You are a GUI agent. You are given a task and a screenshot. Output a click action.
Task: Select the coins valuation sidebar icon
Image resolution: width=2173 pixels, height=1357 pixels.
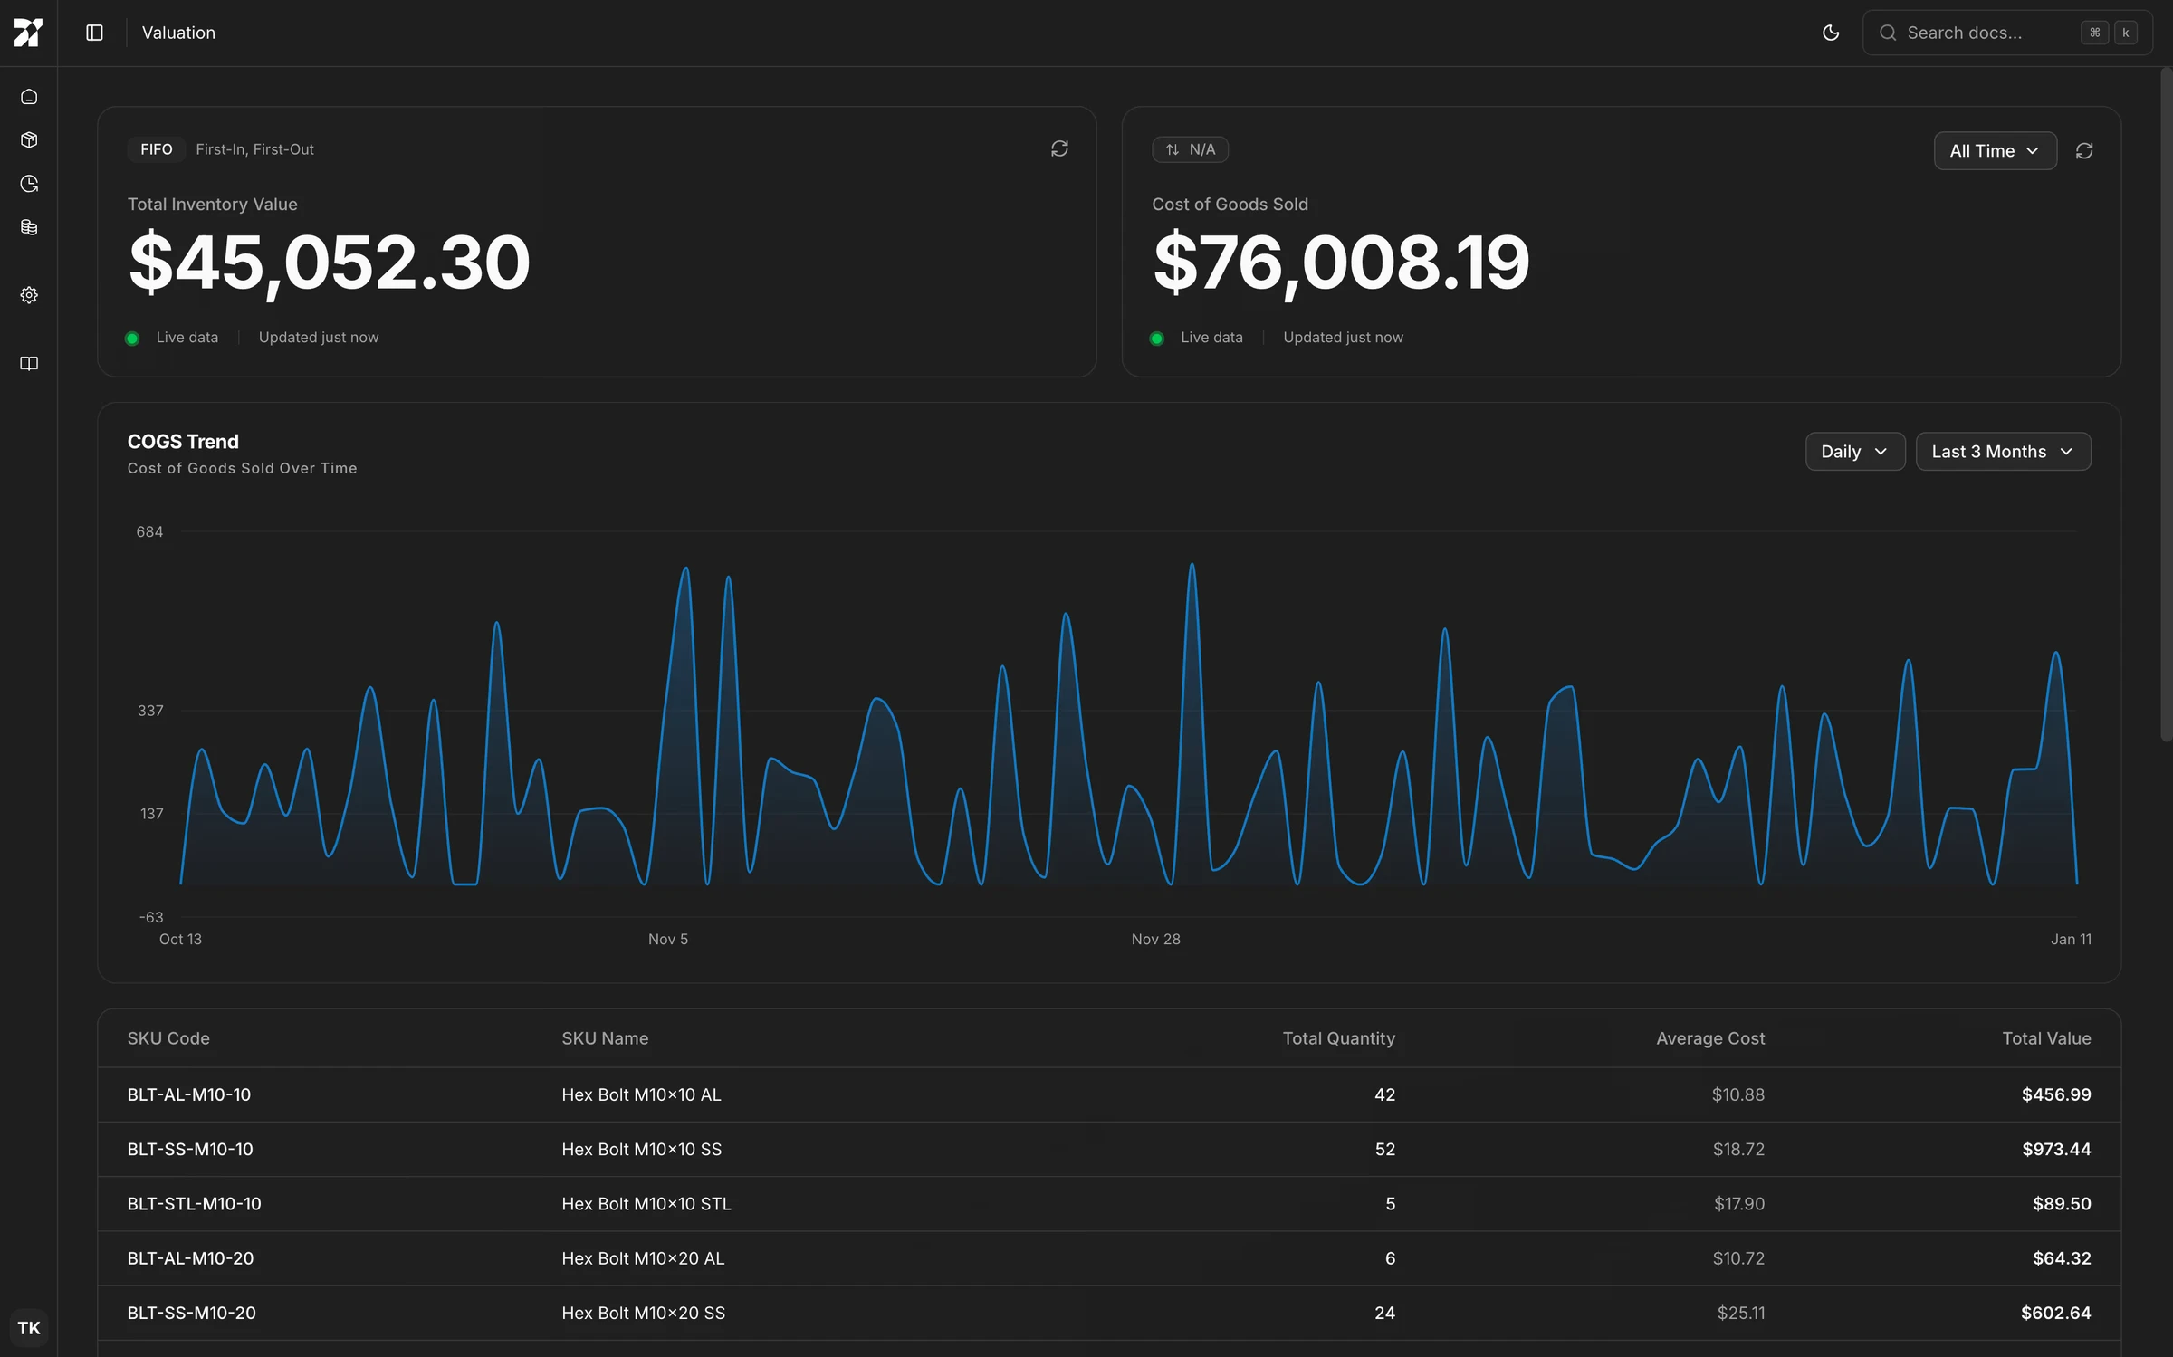29,227
